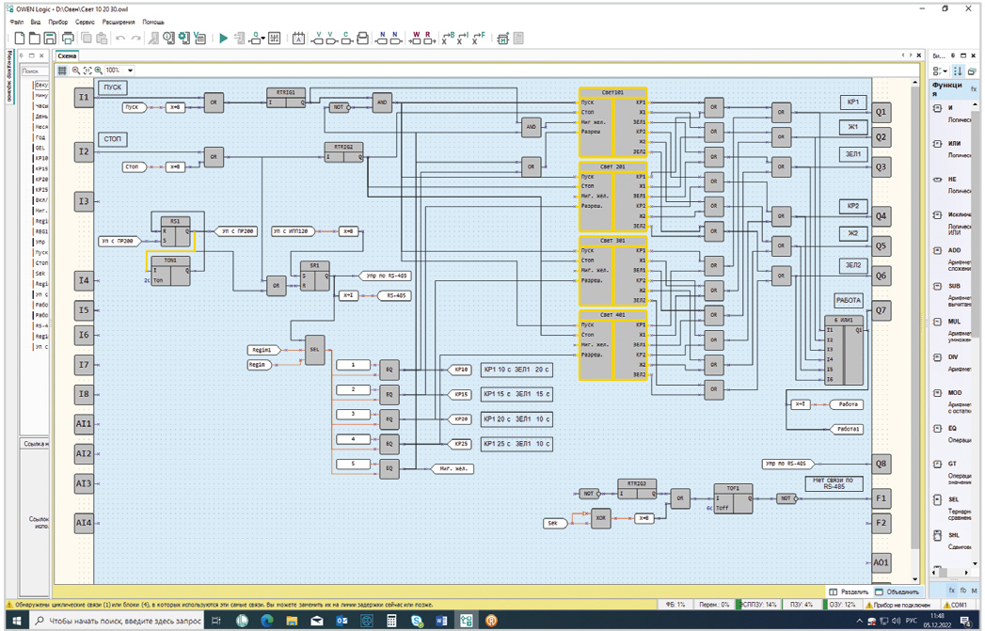Click the Разделить button at bottom right
Viewport: 985px width, 631px height.
tap(847, 592)
